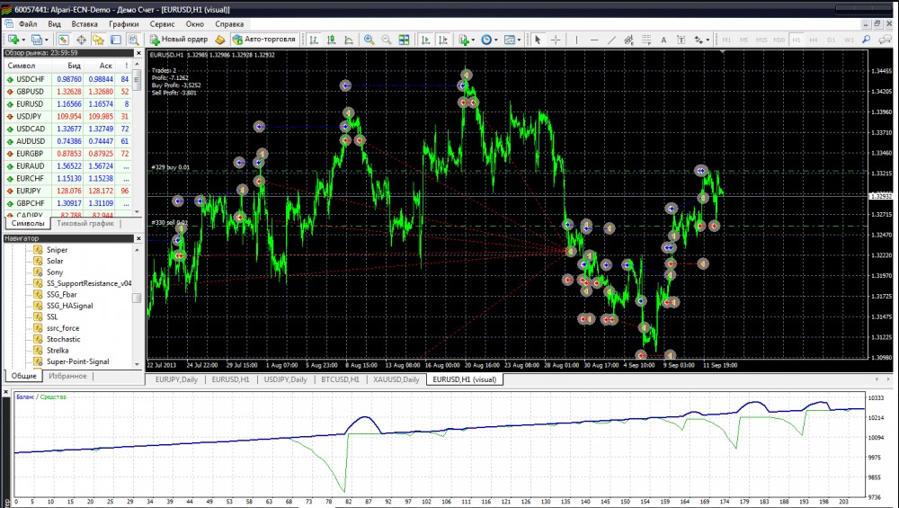Click Market Watch scrollbar down arrow
The image size is (899, 508).
pos(137,211)
